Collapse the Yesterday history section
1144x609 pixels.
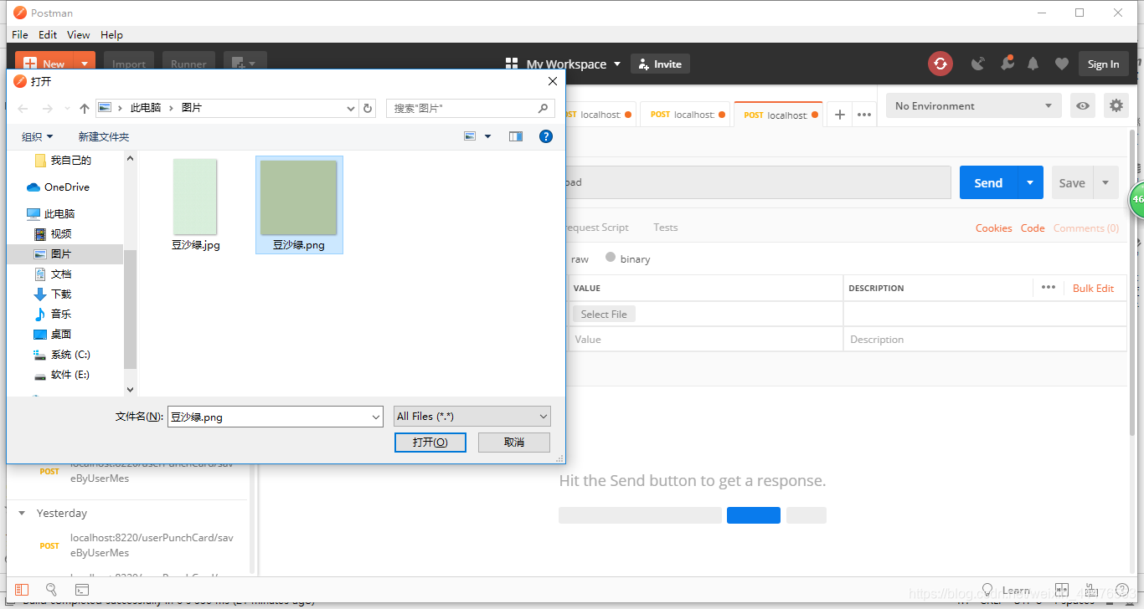[20, 513]
